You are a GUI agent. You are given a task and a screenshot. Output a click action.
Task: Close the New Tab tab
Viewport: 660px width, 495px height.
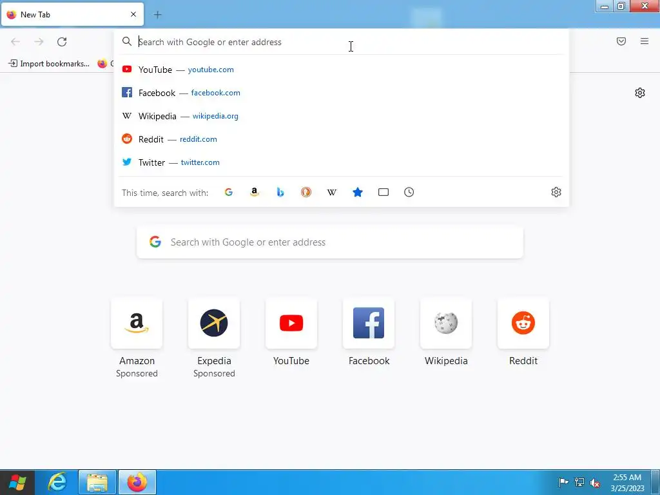pyautogui.click(x=133, y=14)
